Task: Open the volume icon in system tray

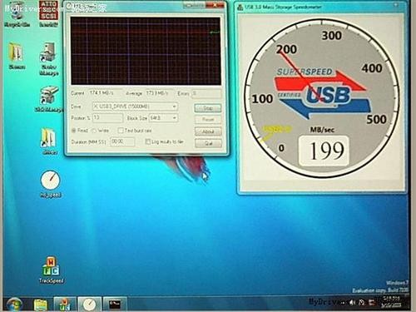Action: pyautogui.click(x=352, y=303)
